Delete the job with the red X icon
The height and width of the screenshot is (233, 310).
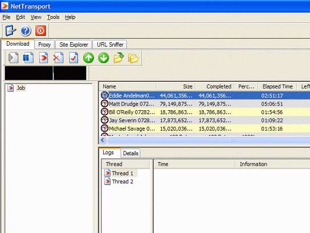pyautogui.click(x=58, y=58)
